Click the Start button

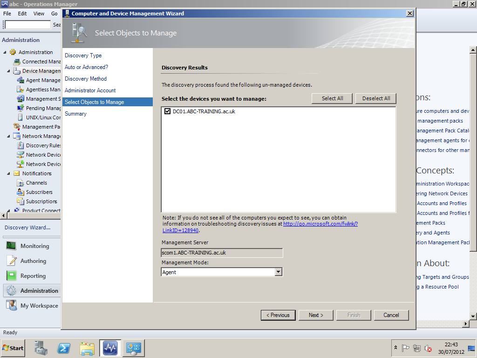click(x=13, y=348)
